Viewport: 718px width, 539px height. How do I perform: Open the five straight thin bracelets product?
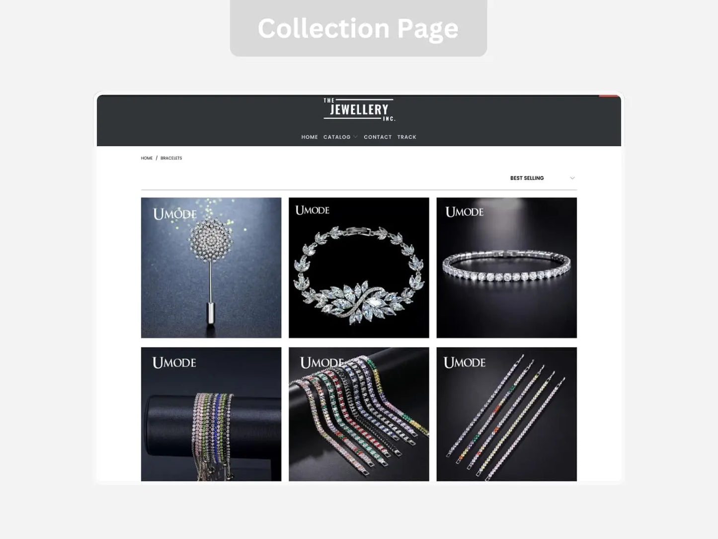click(x=507, y=414)
